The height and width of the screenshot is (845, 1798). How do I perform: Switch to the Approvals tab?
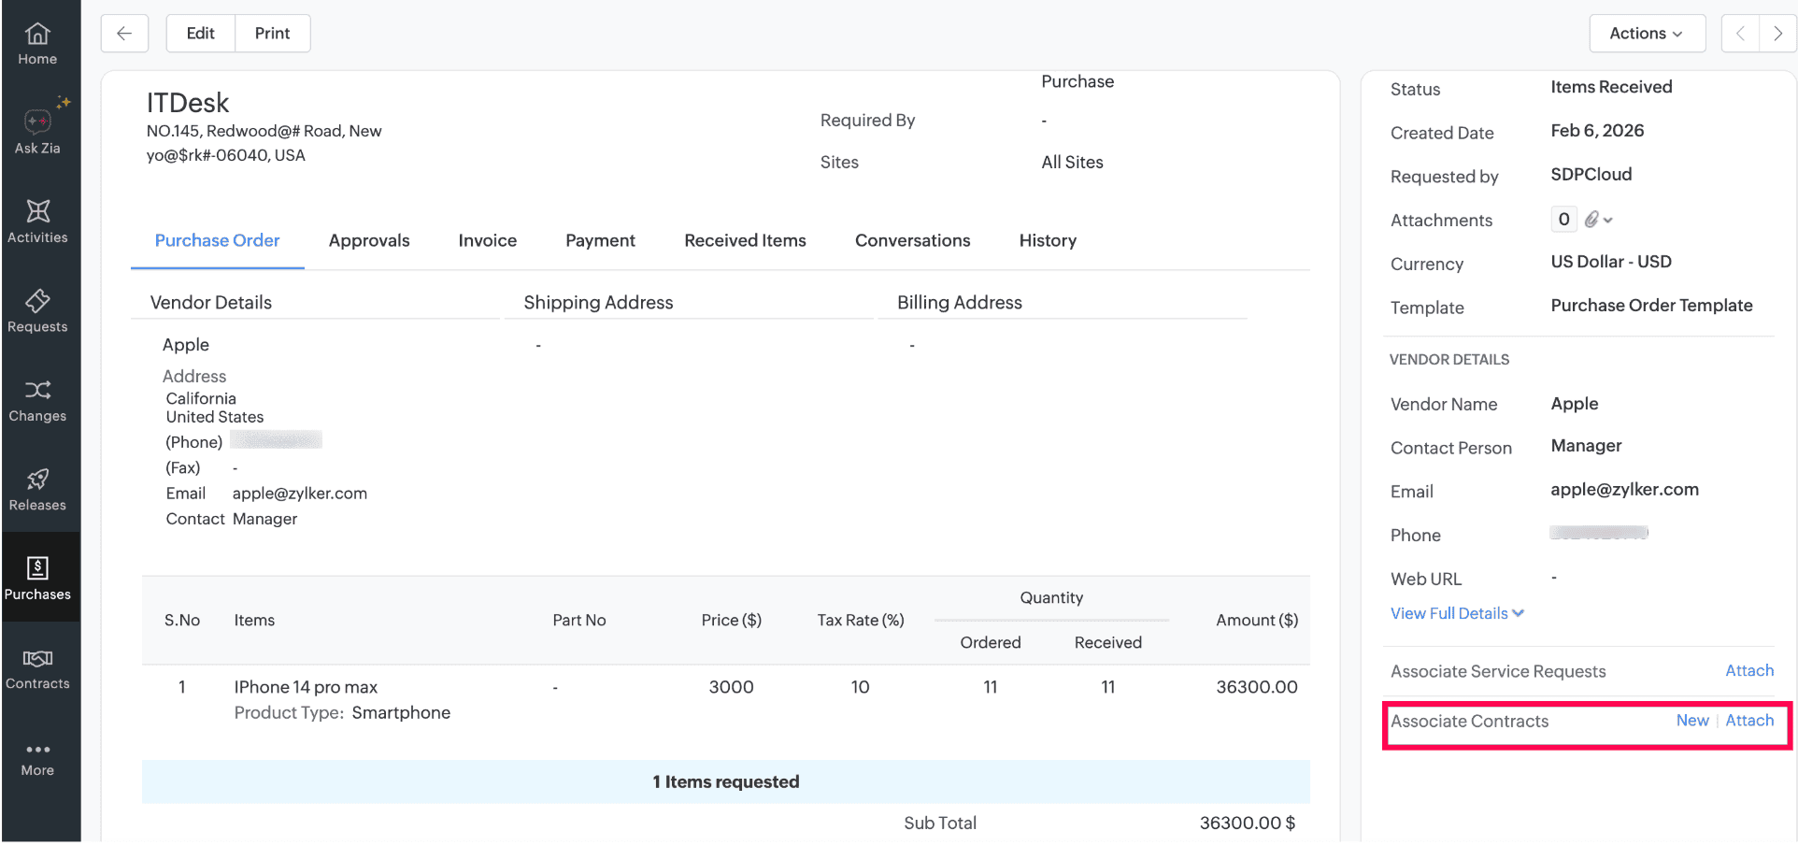tap(369, 241)
